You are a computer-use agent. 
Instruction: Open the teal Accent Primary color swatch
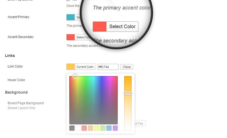71,17
